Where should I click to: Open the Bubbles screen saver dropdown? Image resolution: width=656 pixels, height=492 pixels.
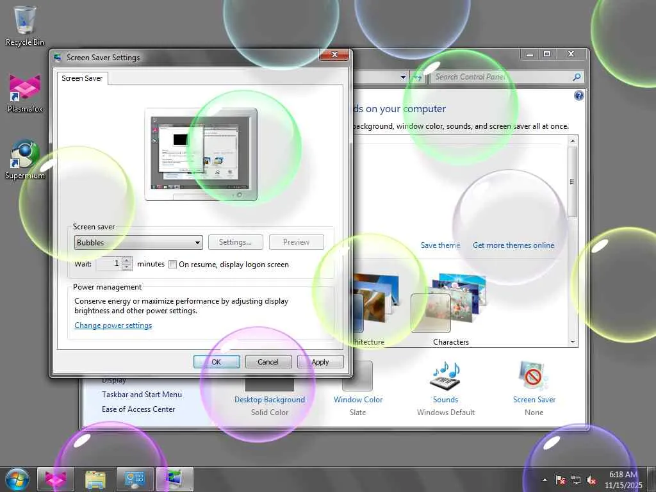138,243
